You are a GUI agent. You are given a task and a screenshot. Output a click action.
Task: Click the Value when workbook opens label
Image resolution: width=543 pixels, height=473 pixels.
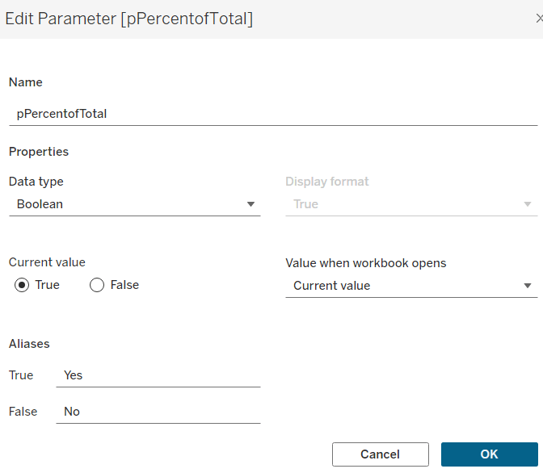coord(366,263)
